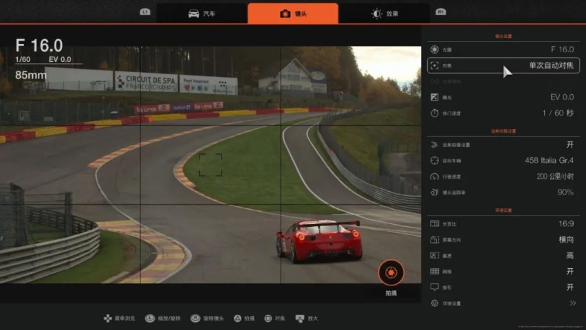Image resolution: width=586 pixels, height=330 pixels.
Task: Open aspect ratio selector showing 16:9
Action: click(566, 223)
